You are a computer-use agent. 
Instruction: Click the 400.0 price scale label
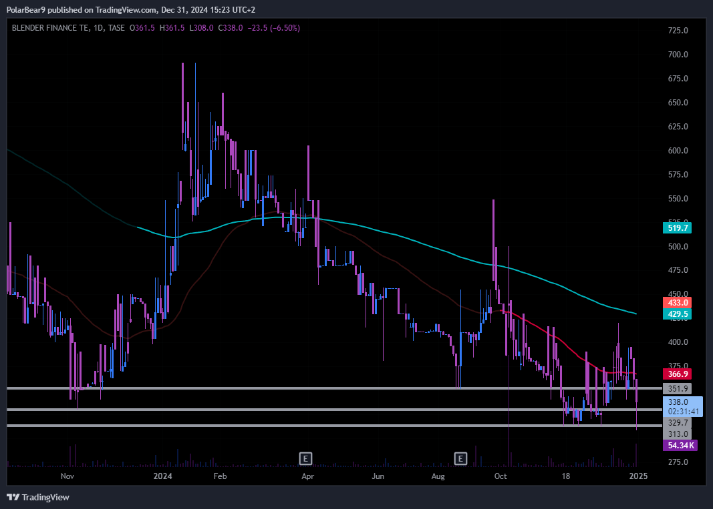[678, 342]
